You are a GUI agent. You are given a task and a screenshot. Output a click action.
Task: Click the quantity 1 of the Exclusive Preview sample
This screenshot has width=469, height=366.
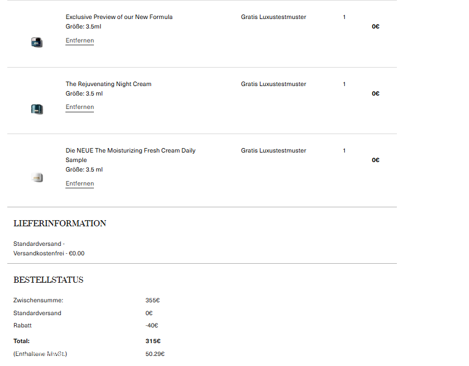pos(344,17)
